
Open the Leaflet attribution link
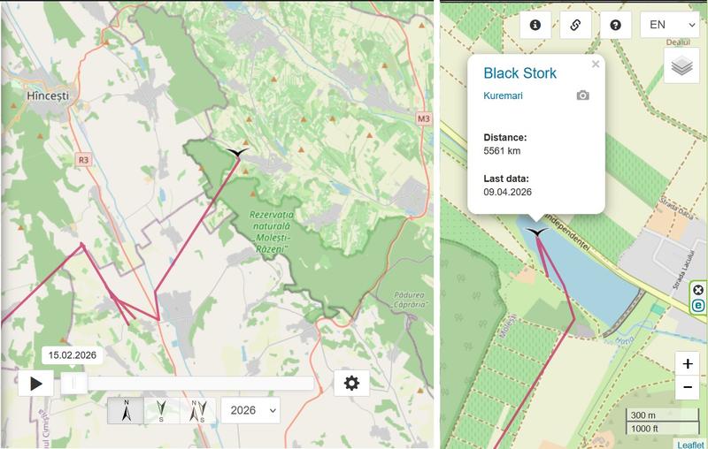tap(690, 445)
